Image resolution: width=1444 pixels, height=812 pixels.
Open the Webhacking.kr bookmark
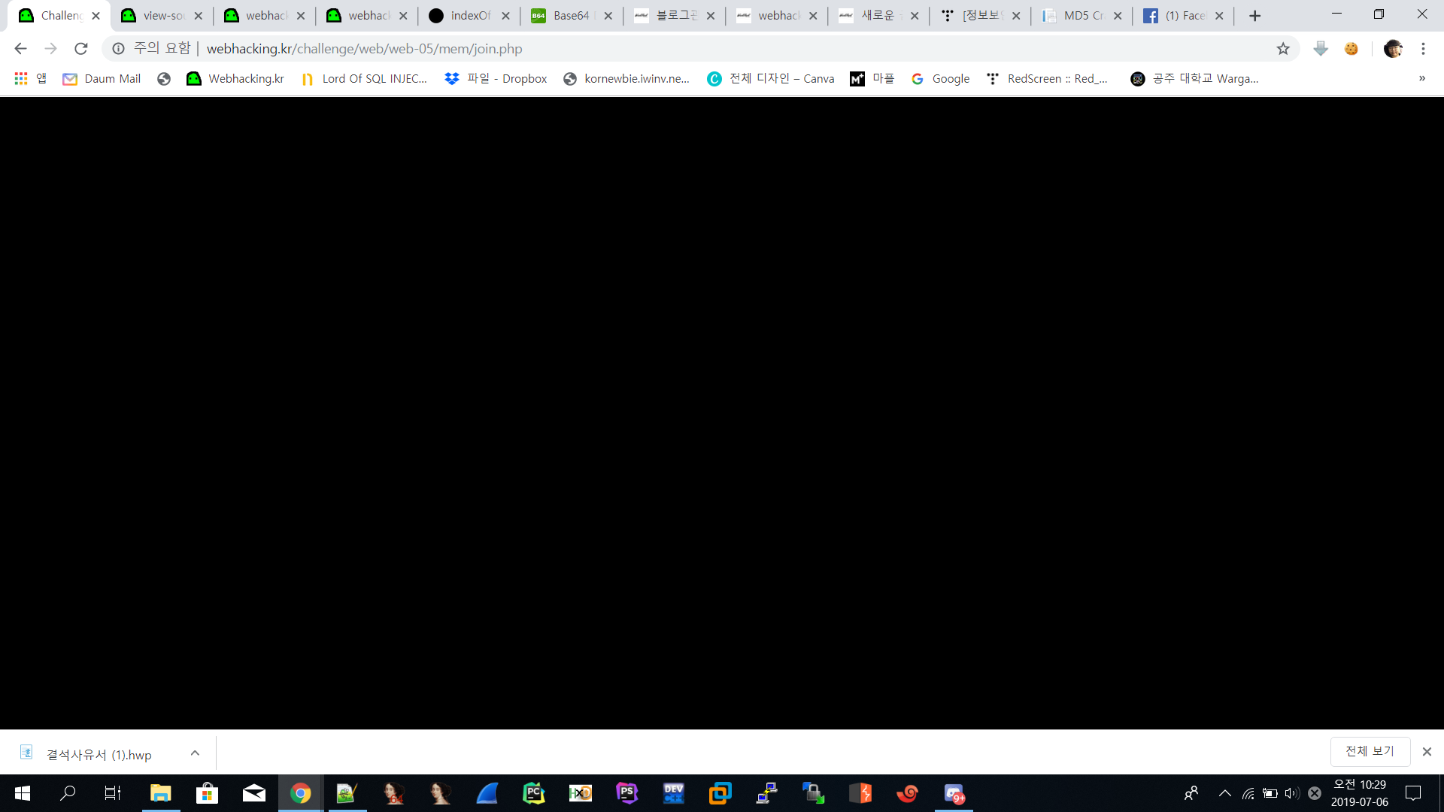[235, 78]
